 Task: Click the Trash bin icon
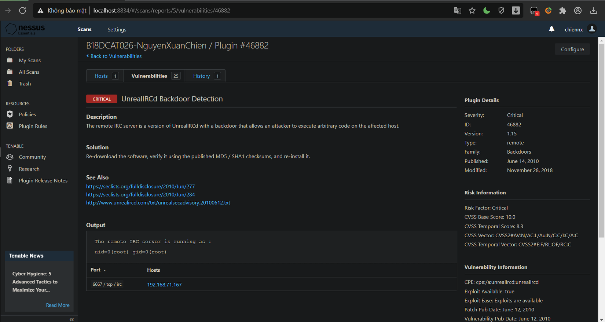coord(10,84)
